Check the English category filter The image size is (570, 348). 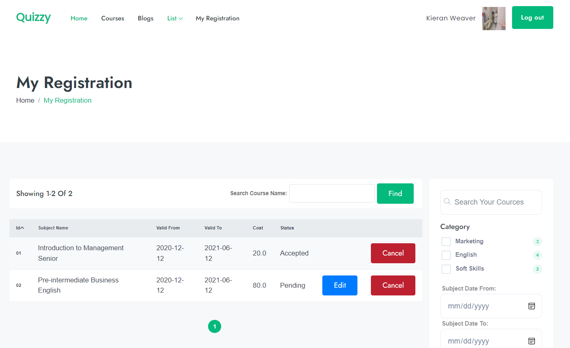click(446, 255)
